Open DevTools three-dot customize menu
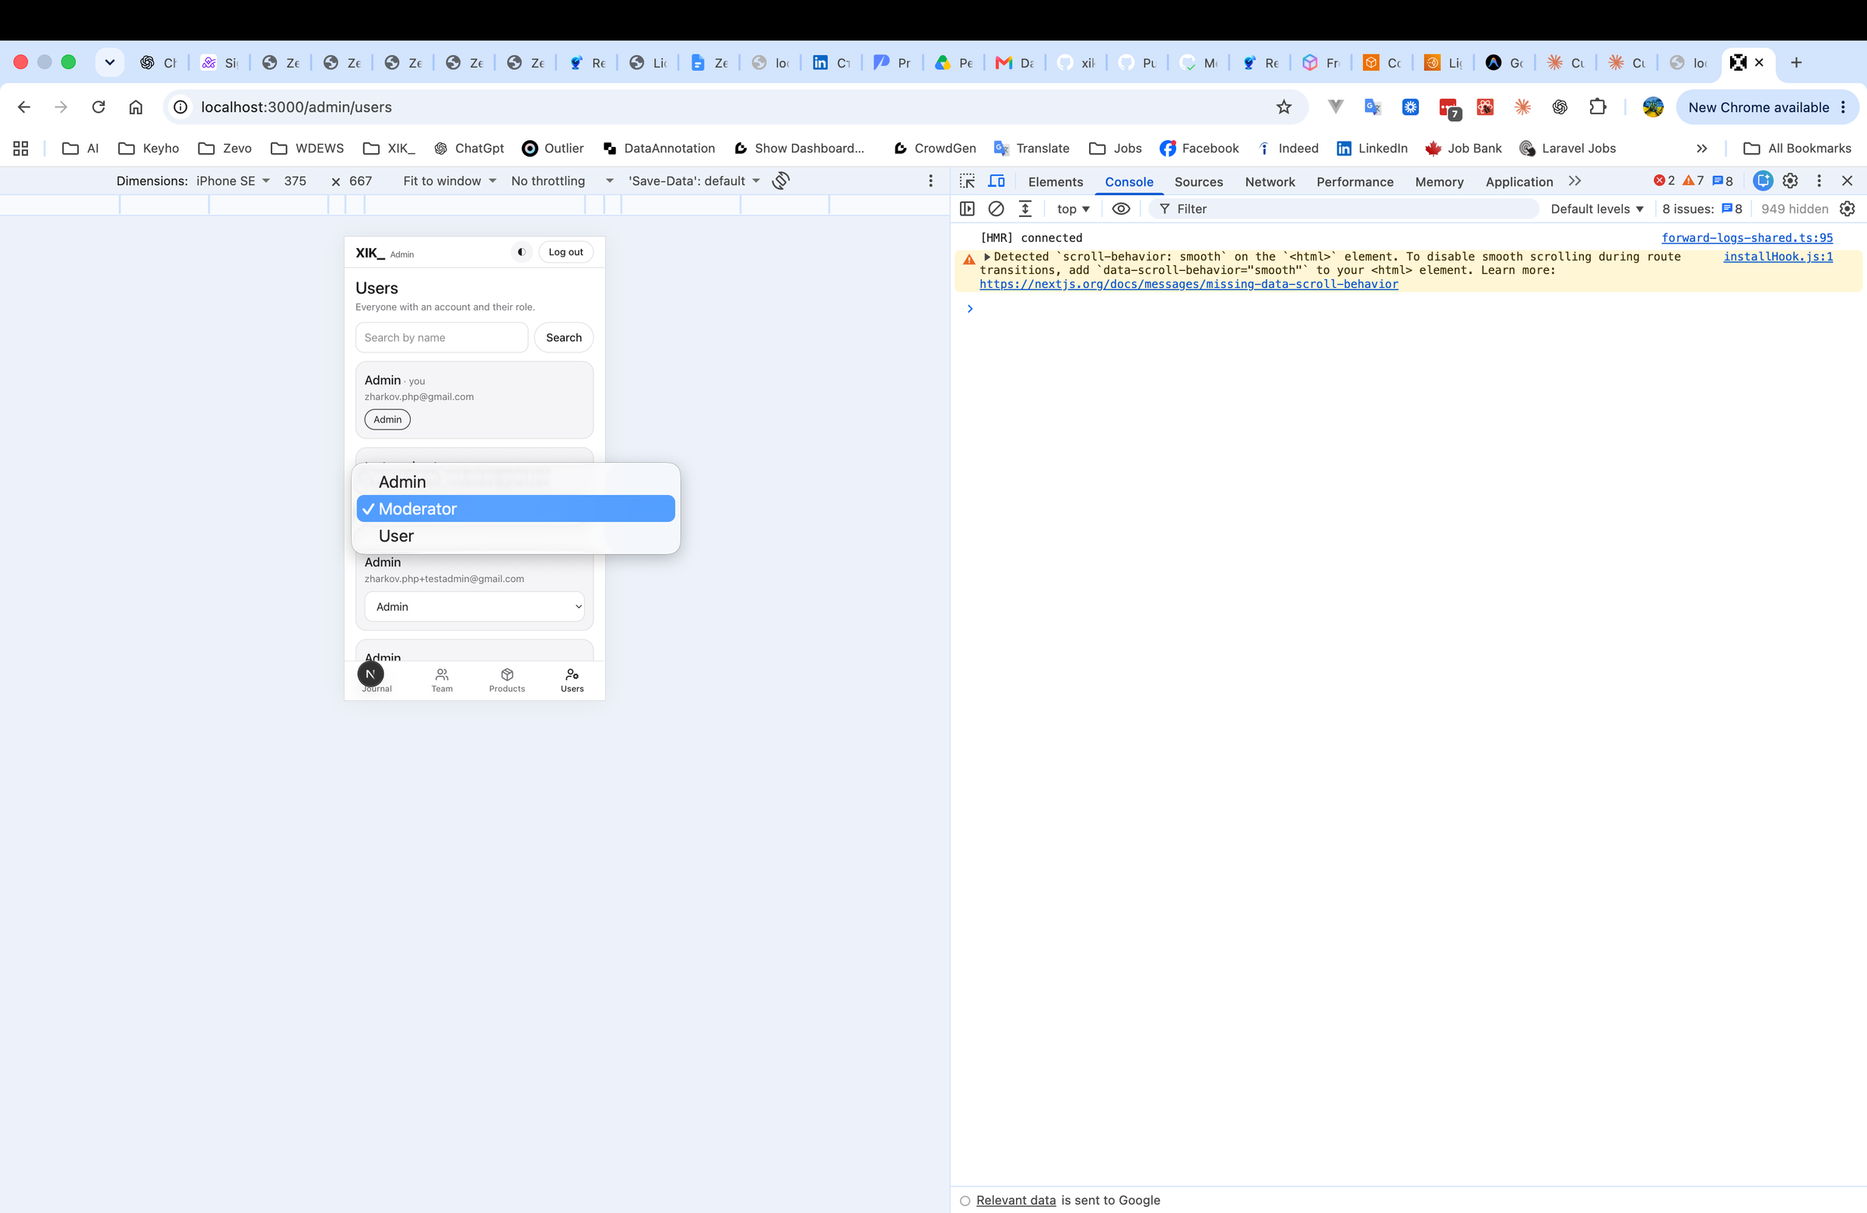Viewport: 1867px width, 1213px height. [1818, 181]
